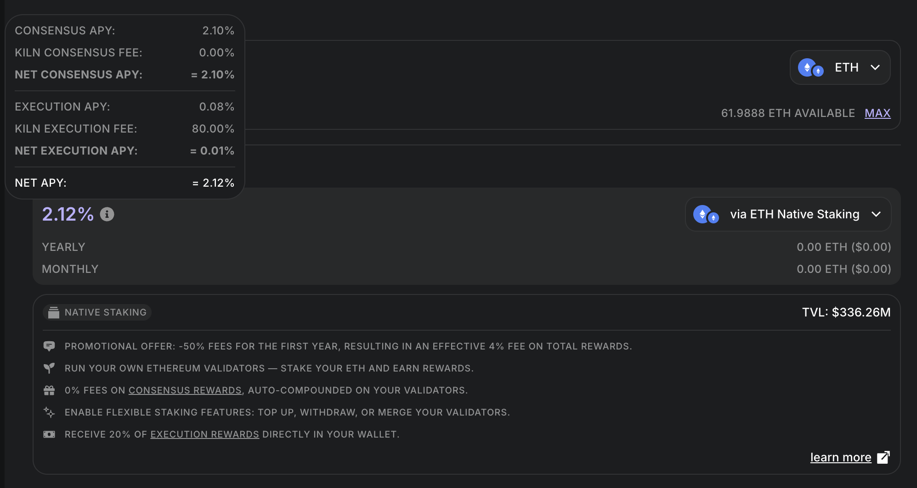Click the 61.9888 ETH Available balance text
Image resolution: width=917 pixels, height=488 pixels.
click(x=788, y=113)
